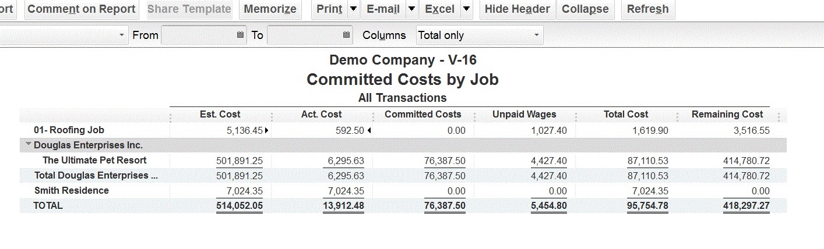Select The Ultimate Pet Resort row
Screen dimensions: 824x249
coord(94,161)
